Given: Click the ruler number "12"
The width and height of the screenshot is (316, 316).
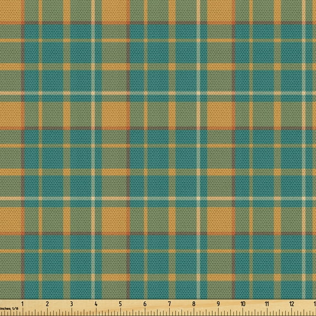Looking at the screenshot, I should pyautogui.click(x=292, y=304).
